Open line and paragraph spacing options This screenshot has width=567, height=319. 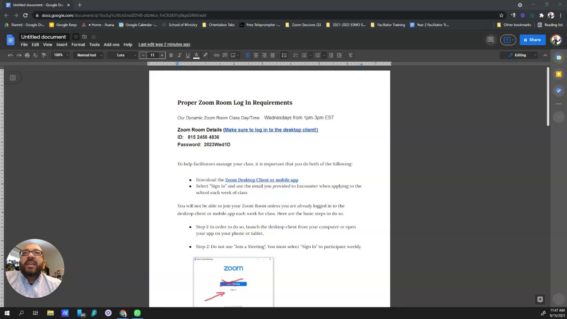[x=284, y=55]
